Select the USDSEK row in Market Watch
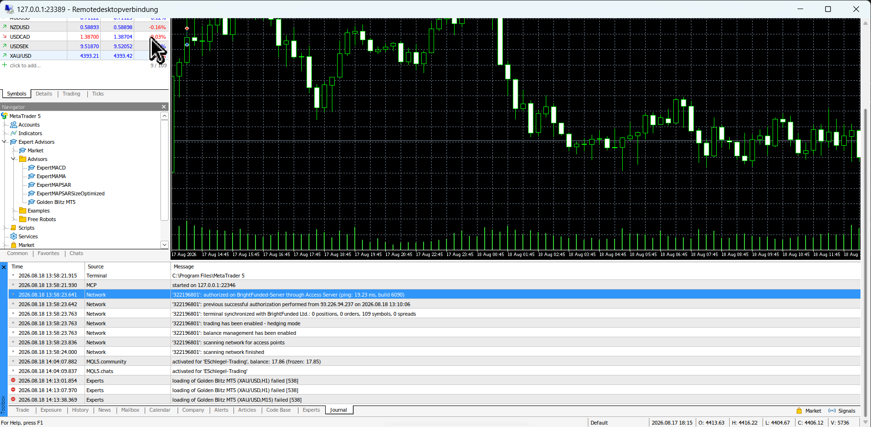This screenshot has height=427, width=871. click(x=85, y=46)
